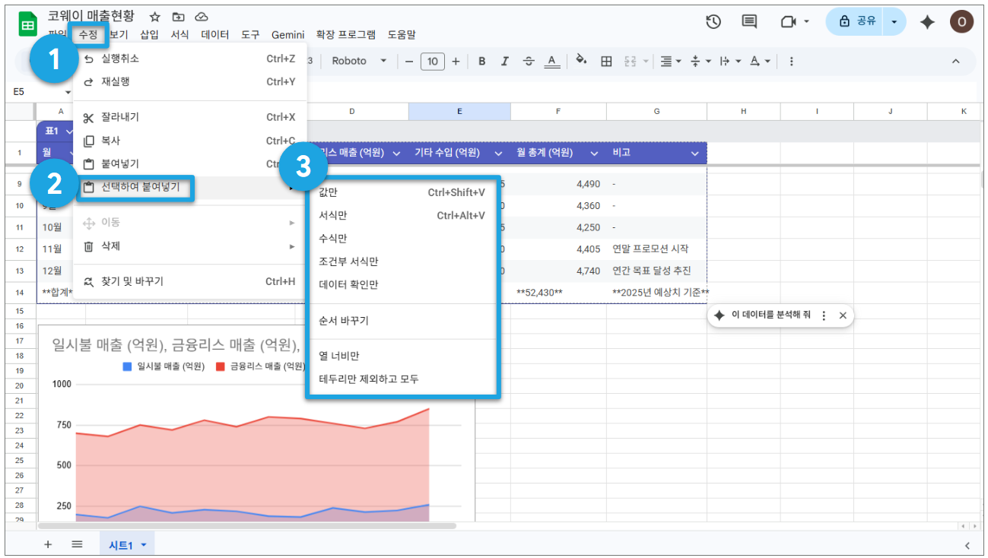Open version history clock icon
Image resolution: width=988 pixels, height=558 pixels.
[x=713, y=22]
